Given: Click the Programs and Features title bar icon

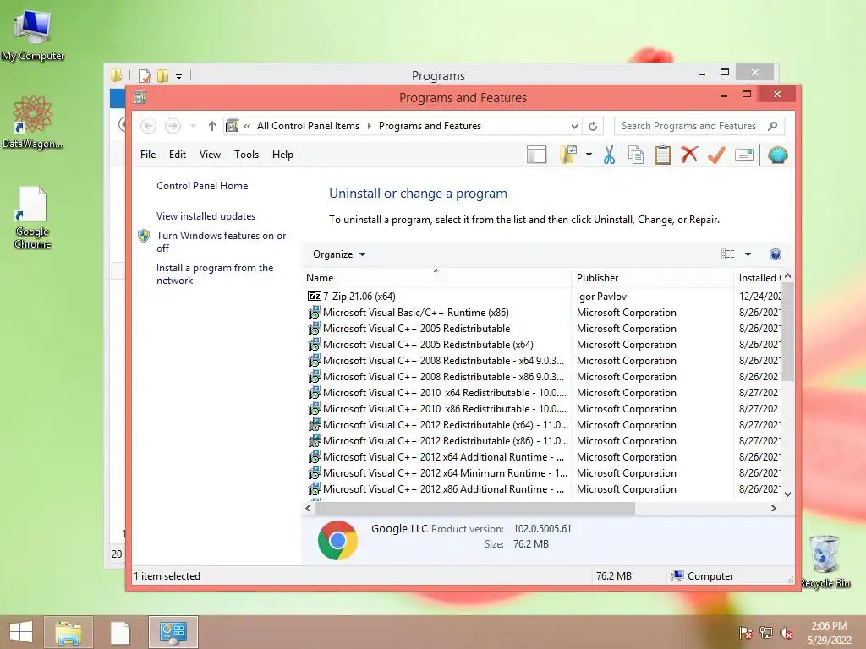Looking at the screenshot, I should (x=140, y=98).
